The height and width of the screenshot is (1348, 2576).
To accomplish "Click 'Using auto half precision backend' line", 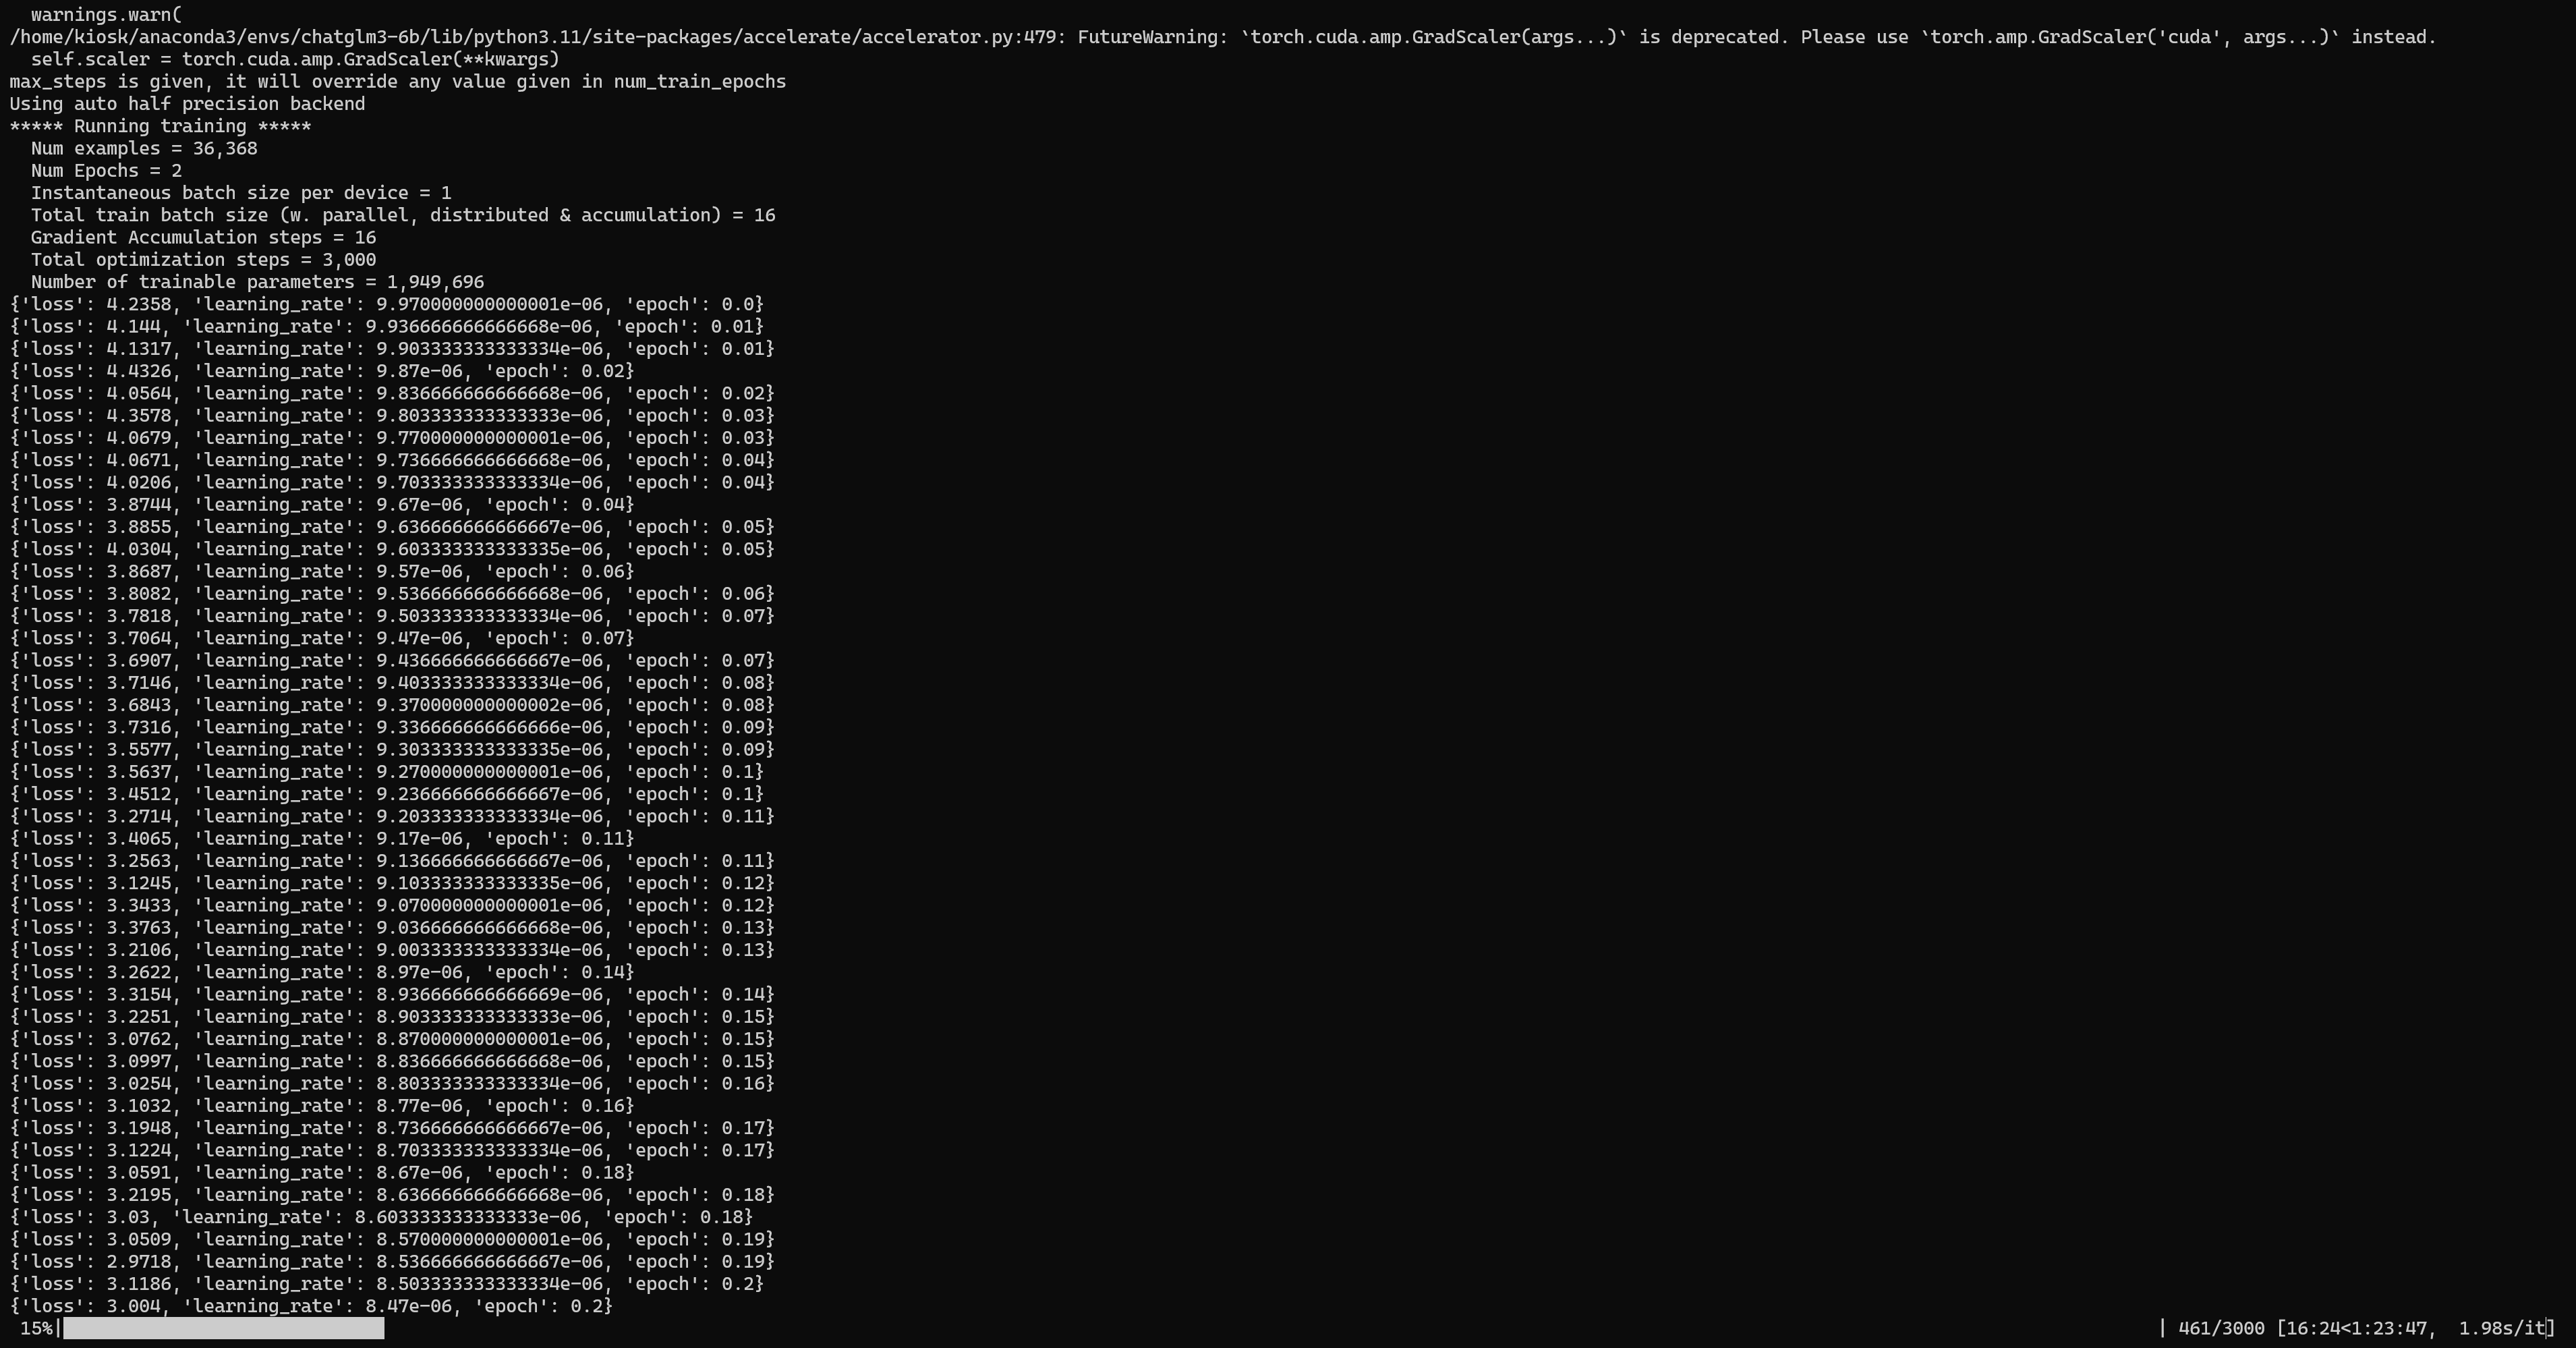I will [187, 104].
